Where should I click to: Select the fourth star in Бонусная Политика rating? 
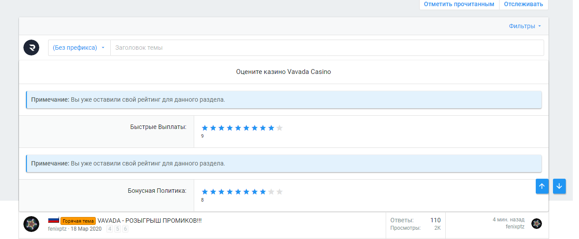(x=229, y=192)
